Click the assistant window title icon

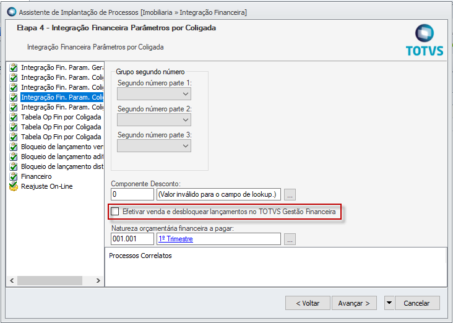pos(12,12)
